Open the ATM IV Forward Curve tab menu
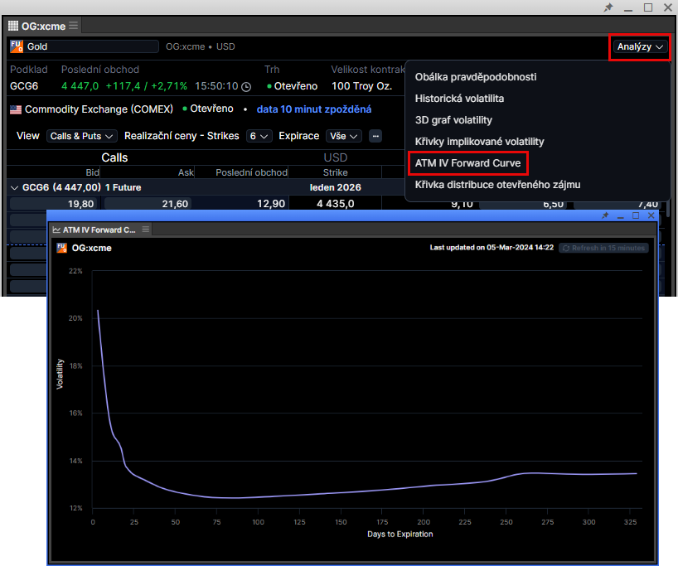678x566 pixels. tap(146, 230)
